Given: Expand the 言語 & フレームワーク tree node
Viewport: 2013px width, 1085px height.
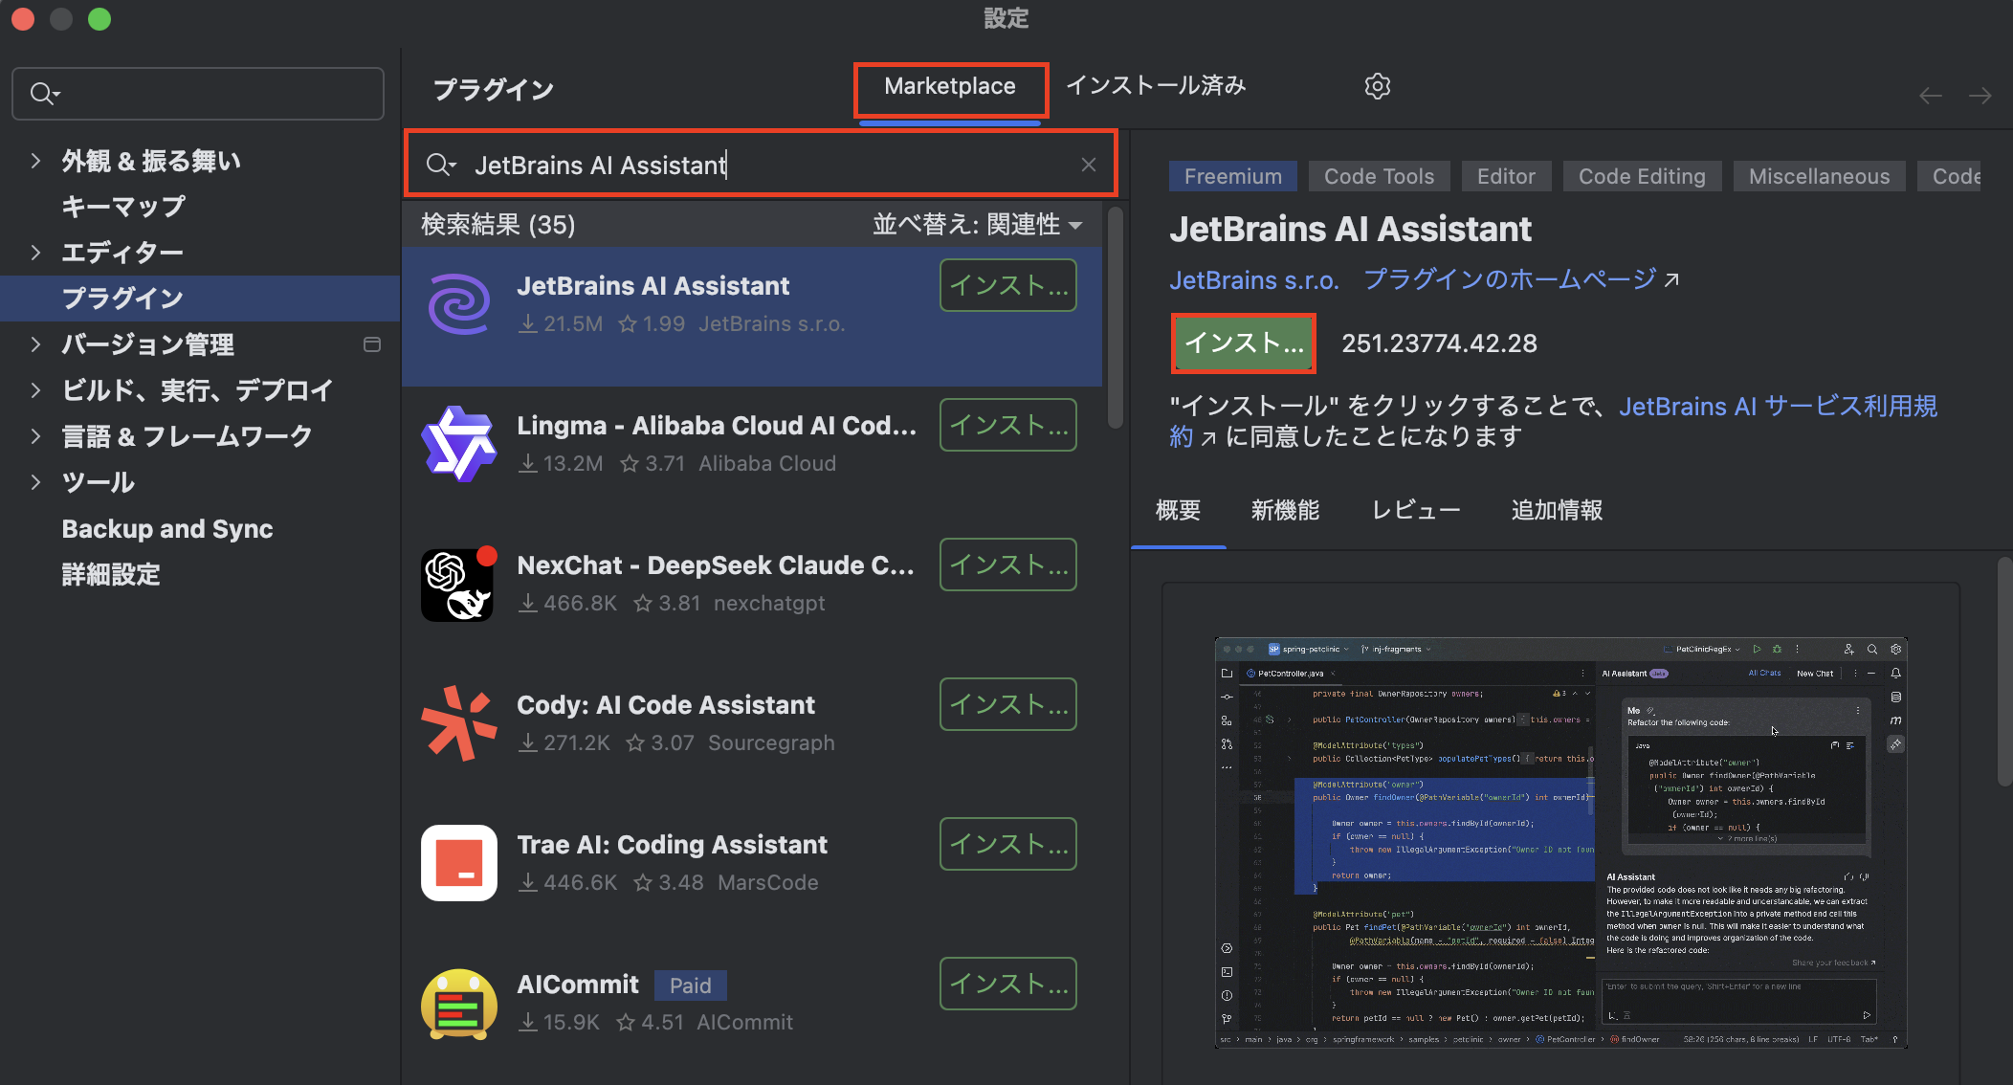Looking at the screenshot, I should 35,436.
